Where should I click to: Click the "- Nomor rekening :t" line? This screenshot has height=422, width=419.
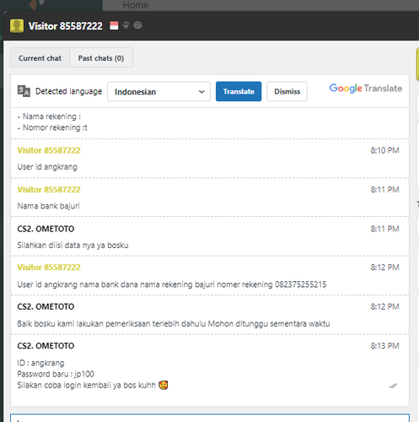[52, 127]
